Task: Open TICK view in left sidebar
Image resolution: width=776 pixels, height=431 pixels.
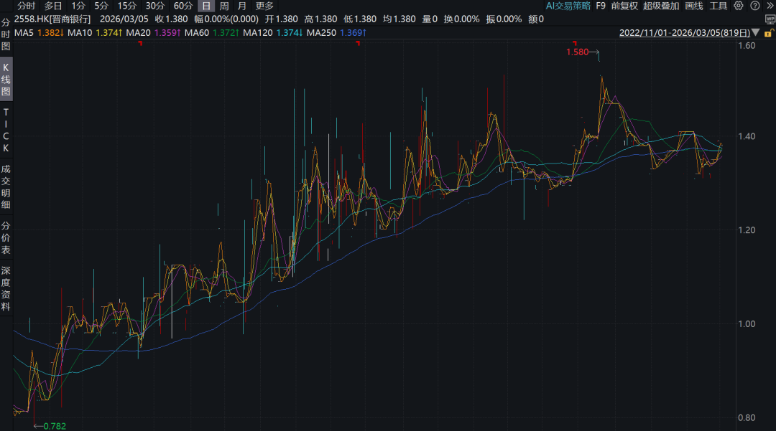Action: (x=6, y=130)
